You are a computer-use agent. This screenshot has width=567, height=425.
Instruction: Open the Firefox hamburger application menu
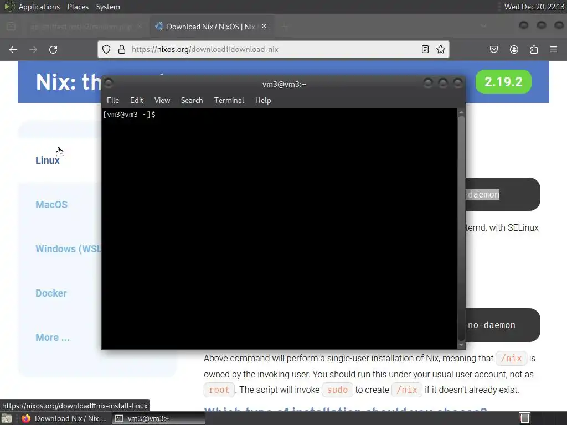[x=554, y=49]
